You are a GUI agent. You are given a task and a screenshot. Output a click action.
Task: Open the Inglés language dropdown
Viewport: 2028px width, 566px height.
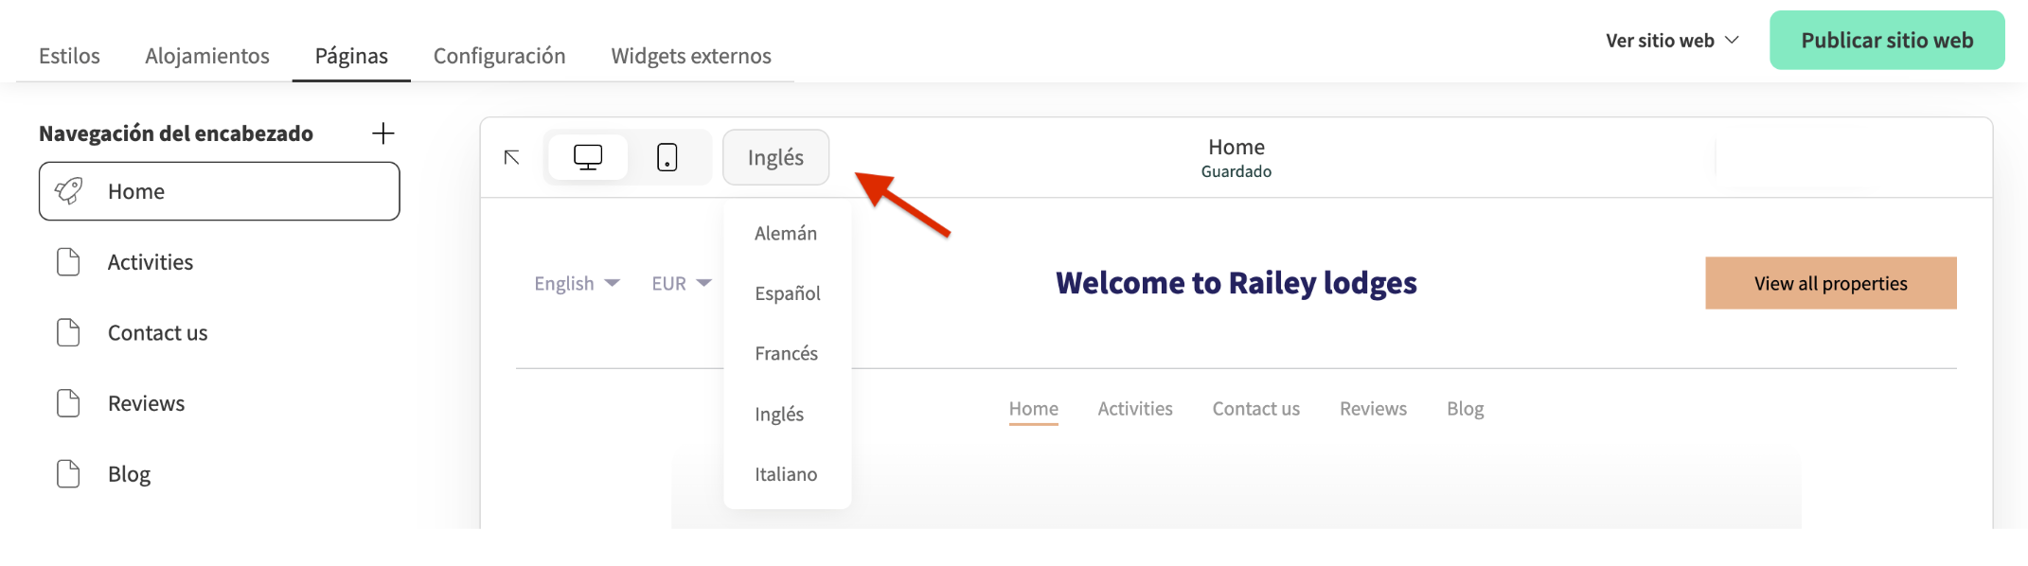775,157
